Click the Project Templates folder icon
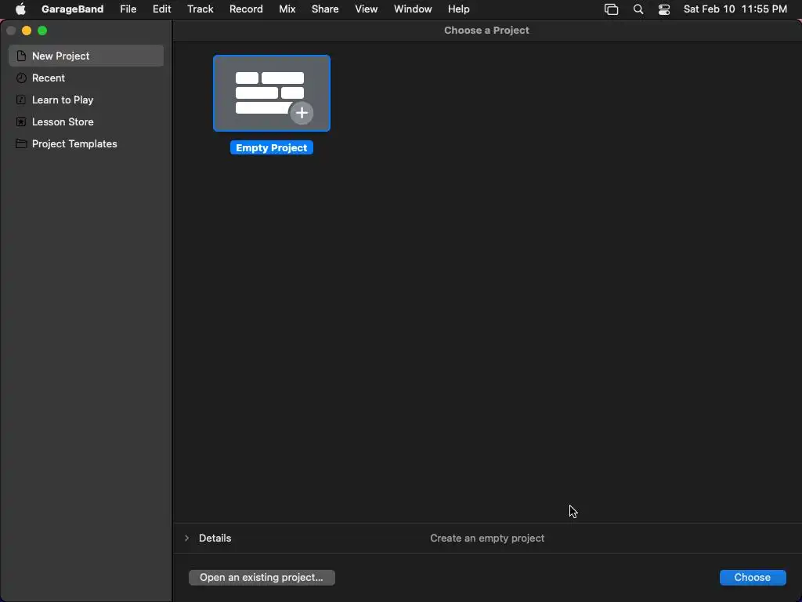The image size is (802, 602). click(x=21, y=144)
